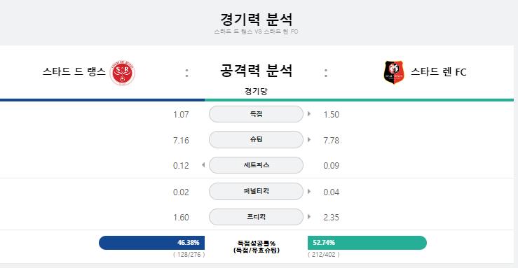Select the 프리킥 stat pill

256,217
